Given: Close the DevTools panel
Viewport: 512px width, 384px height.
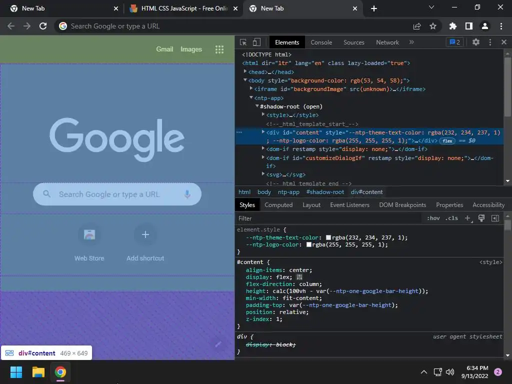Looking at the screenshot, I should (504, 42).
